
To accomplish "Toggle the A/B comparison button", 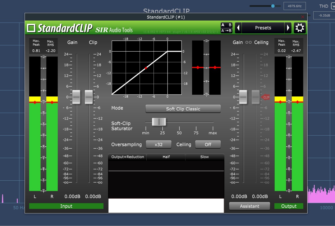I will [x=226, y=25].
